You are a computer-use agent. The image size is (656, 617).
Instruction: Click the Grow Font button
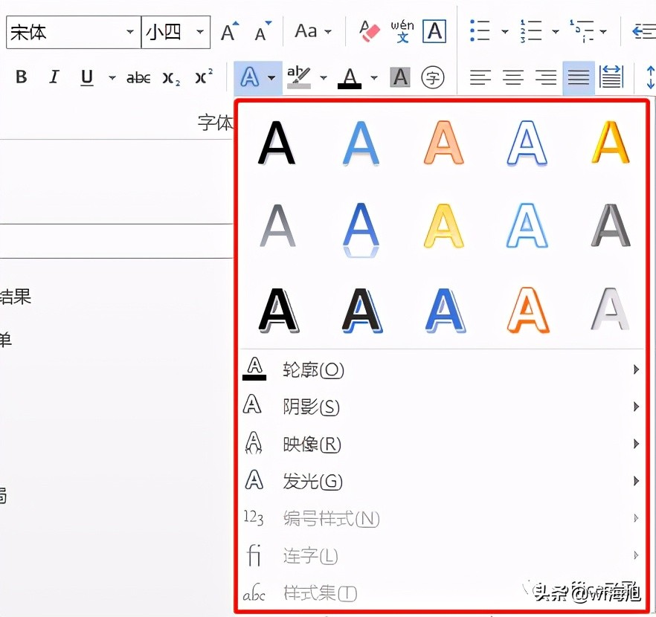227,31
